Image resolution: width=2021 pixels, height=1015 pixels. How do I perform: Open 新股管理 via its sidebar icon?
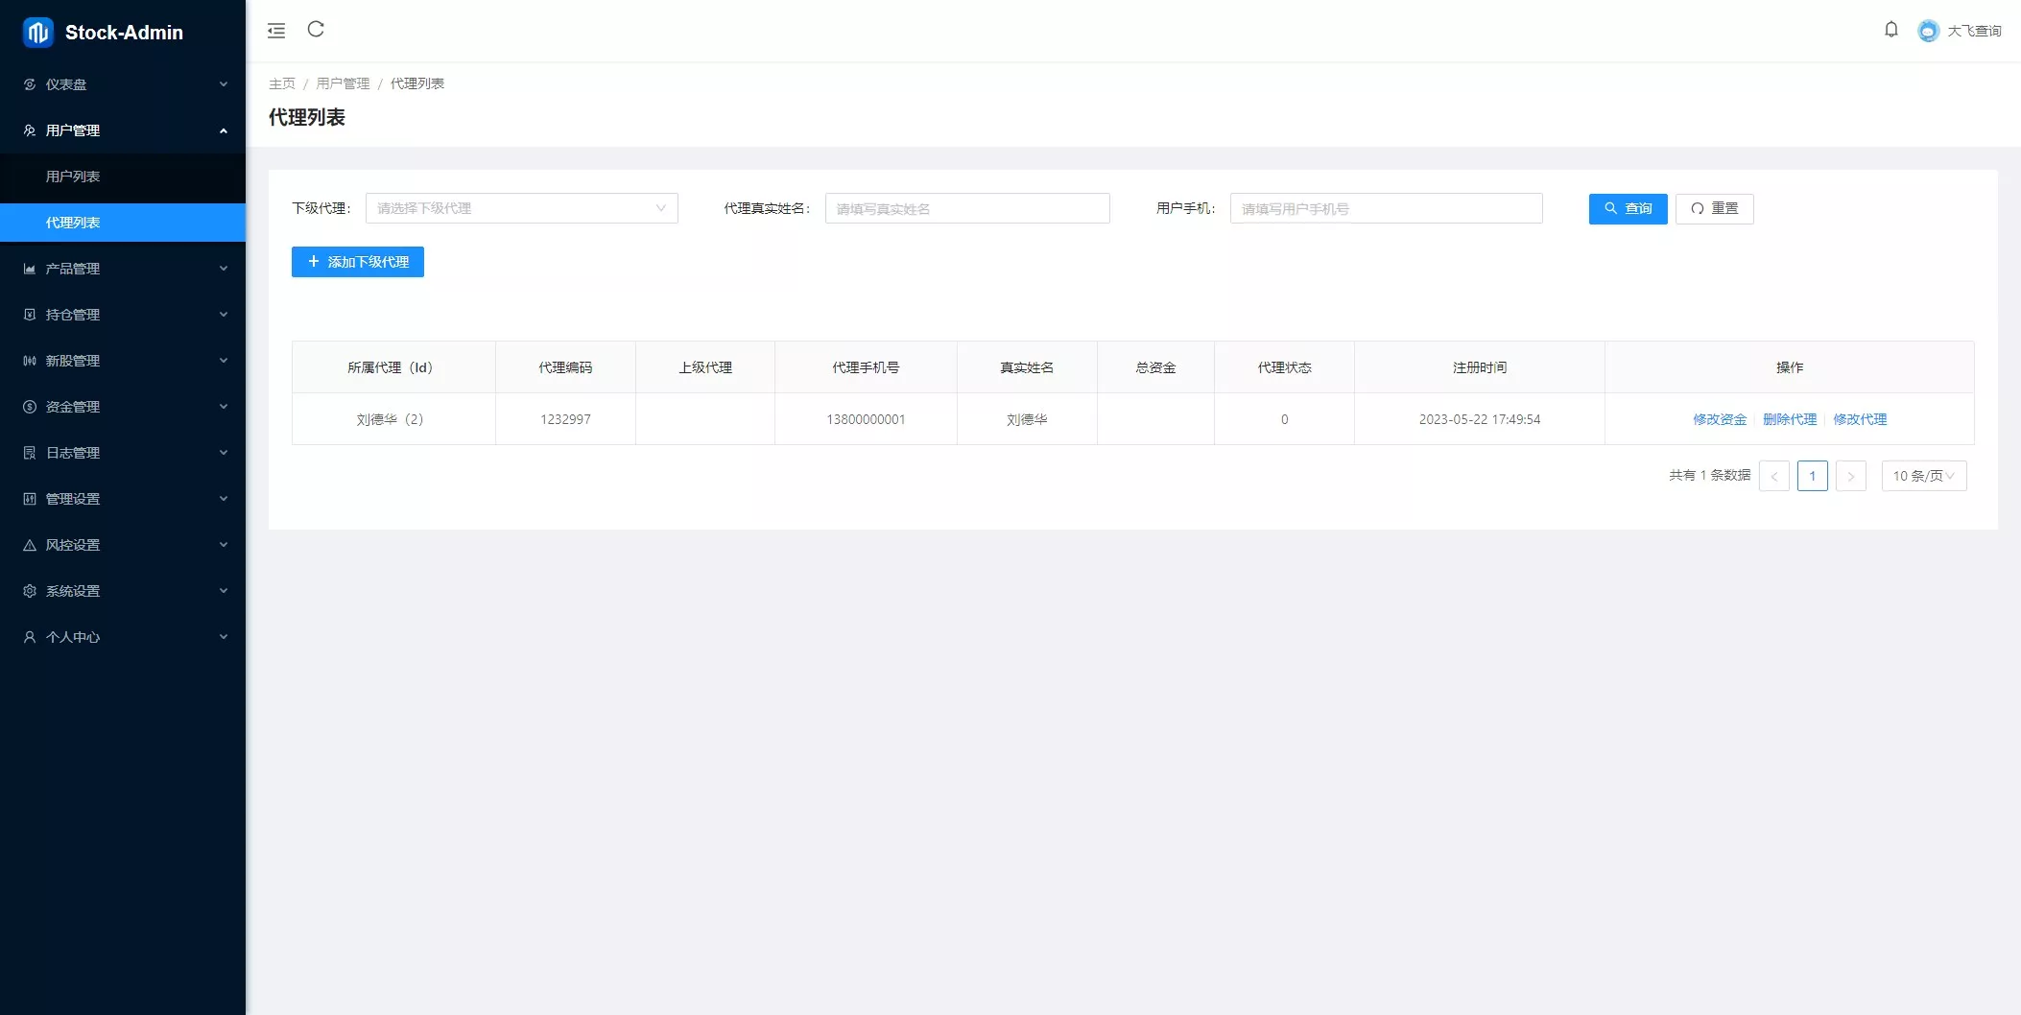pos(29,361)
